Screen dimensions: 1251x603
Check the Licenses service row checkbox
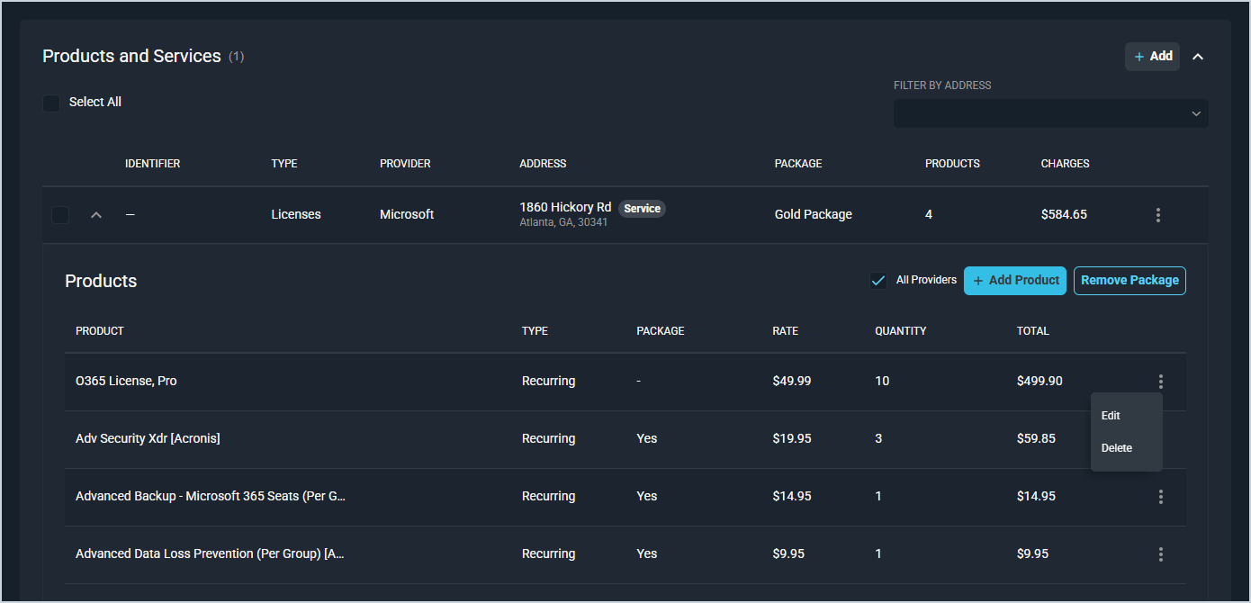tap(60, 215)
